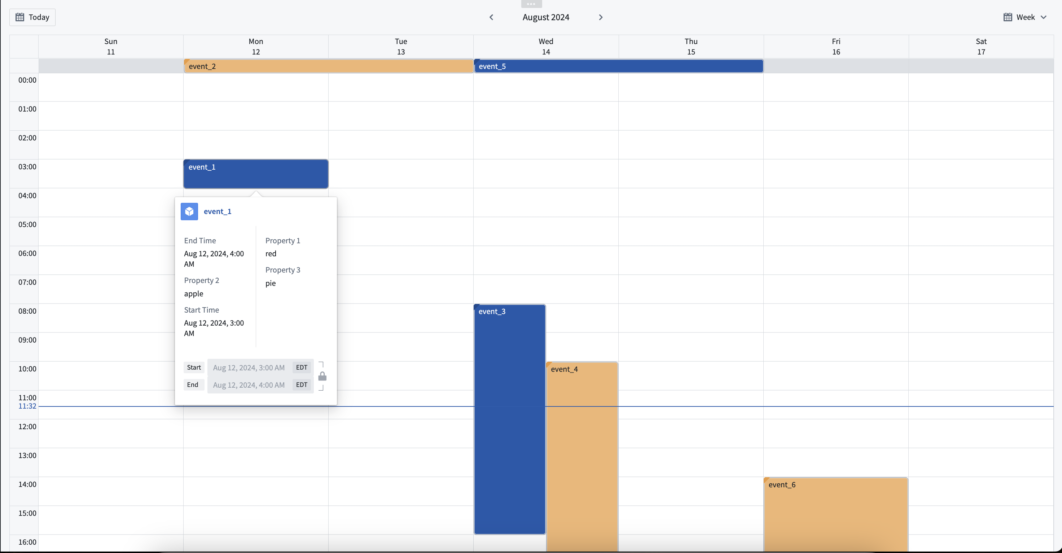This screenshot has height=553, width=1062.
Task: Click the Today button
Action: click(x=32, y=17)
